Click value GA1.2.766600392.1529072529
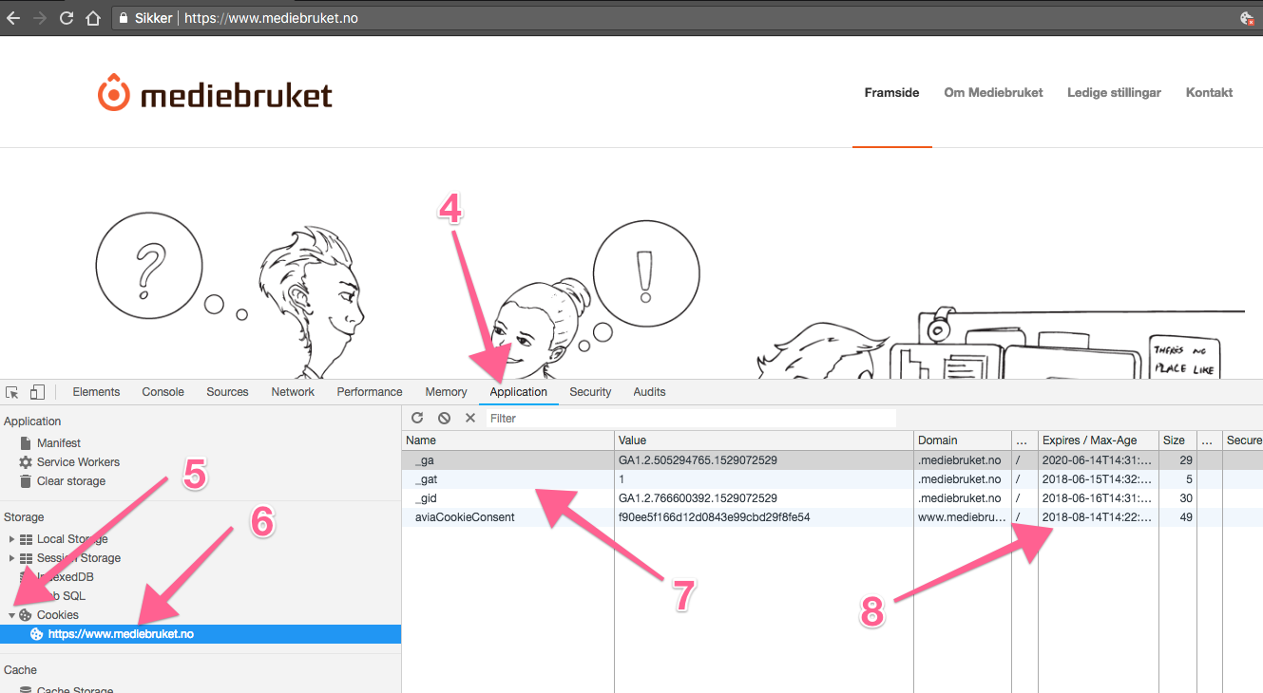The height and width of the screenshot is (693, 1263). (x=698, y=498)
